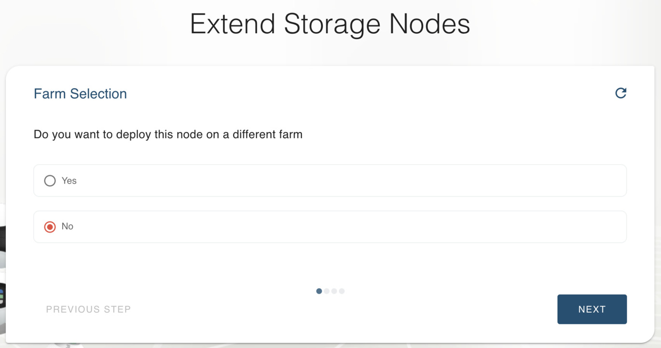
Task: Click the first (active) step indicator dot
Action: [319, 291]
